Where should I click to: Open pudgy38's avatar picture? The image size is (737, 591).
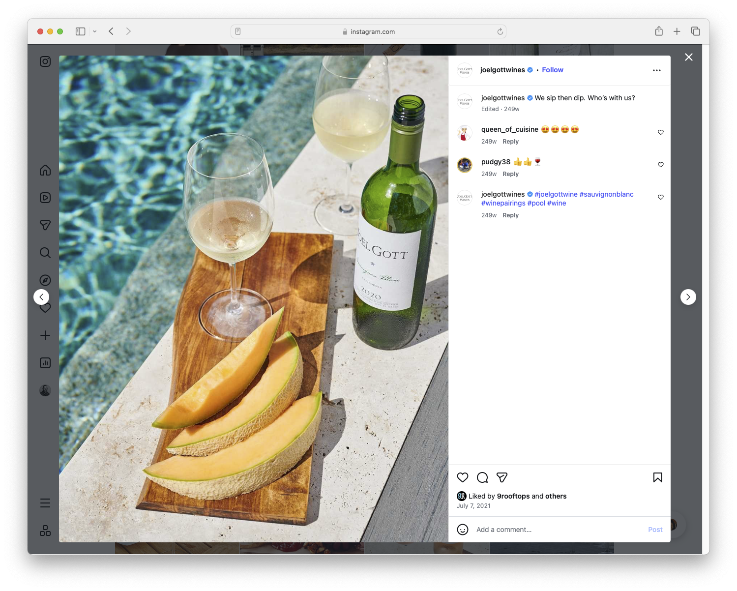tap(465, 165)
